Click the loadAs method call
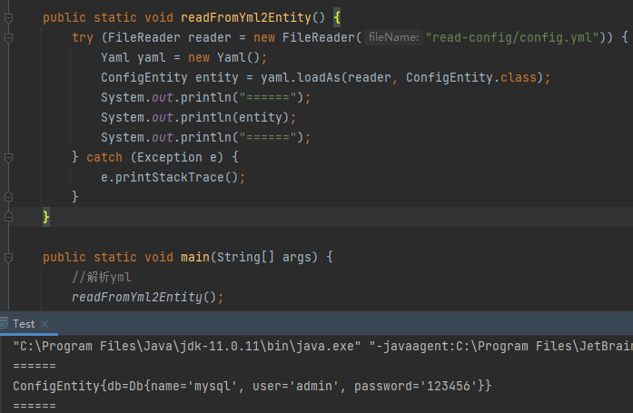The image size is (633, 413). tap(319, 77)
